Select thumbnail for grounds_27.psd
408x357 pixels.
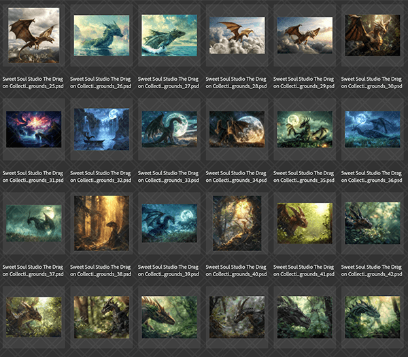(169, 35)
